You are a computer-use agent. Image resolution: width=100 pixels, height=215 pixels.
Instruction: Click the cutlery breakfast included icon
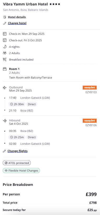point(5,60)
